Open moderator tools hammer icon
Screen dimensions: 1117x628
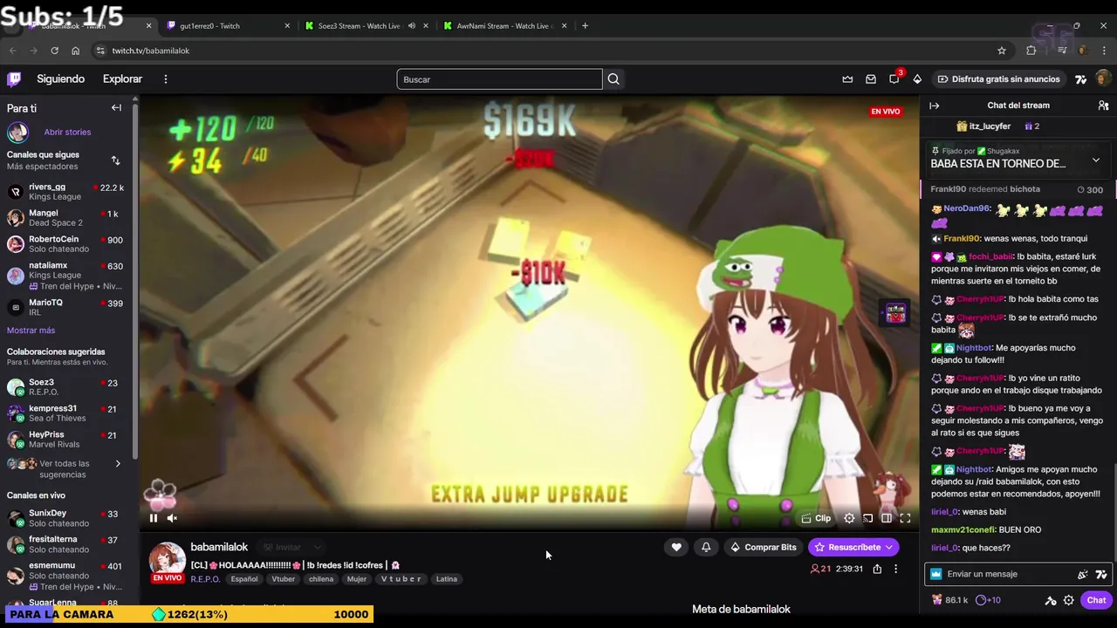[x=1051, y=600]
